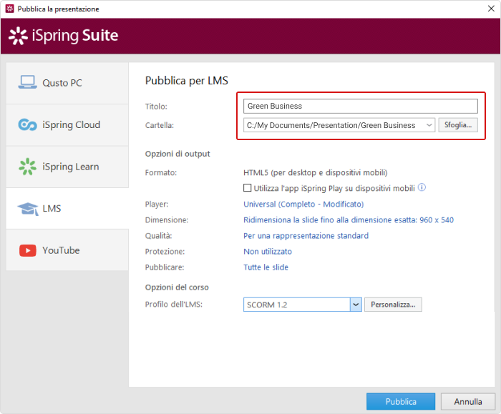The width and height of the screenshot is (501, 414).
Task: Open Per una rappresentazione standard quality link
Action: pos(306,235)
